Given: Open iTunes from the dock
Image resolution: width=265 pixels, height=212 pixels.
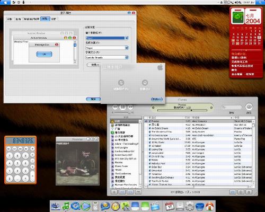Looking at the screenshot, I should click(66, 206).
